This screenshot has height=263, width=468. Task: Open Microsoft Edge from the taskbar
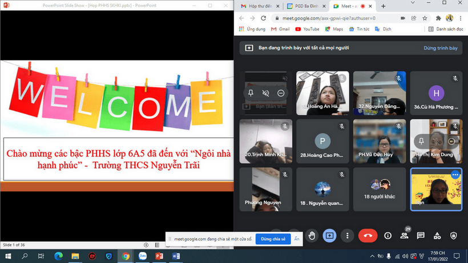click(x=58, y=256)
